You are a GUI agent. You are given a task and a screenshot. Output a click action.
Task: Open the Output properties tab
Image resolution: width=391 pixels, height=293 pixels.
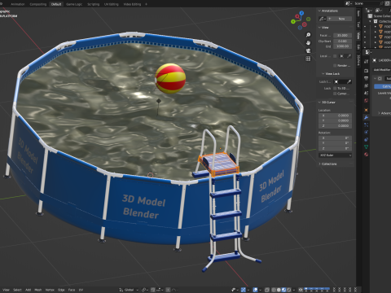click(x=366, y=78)
